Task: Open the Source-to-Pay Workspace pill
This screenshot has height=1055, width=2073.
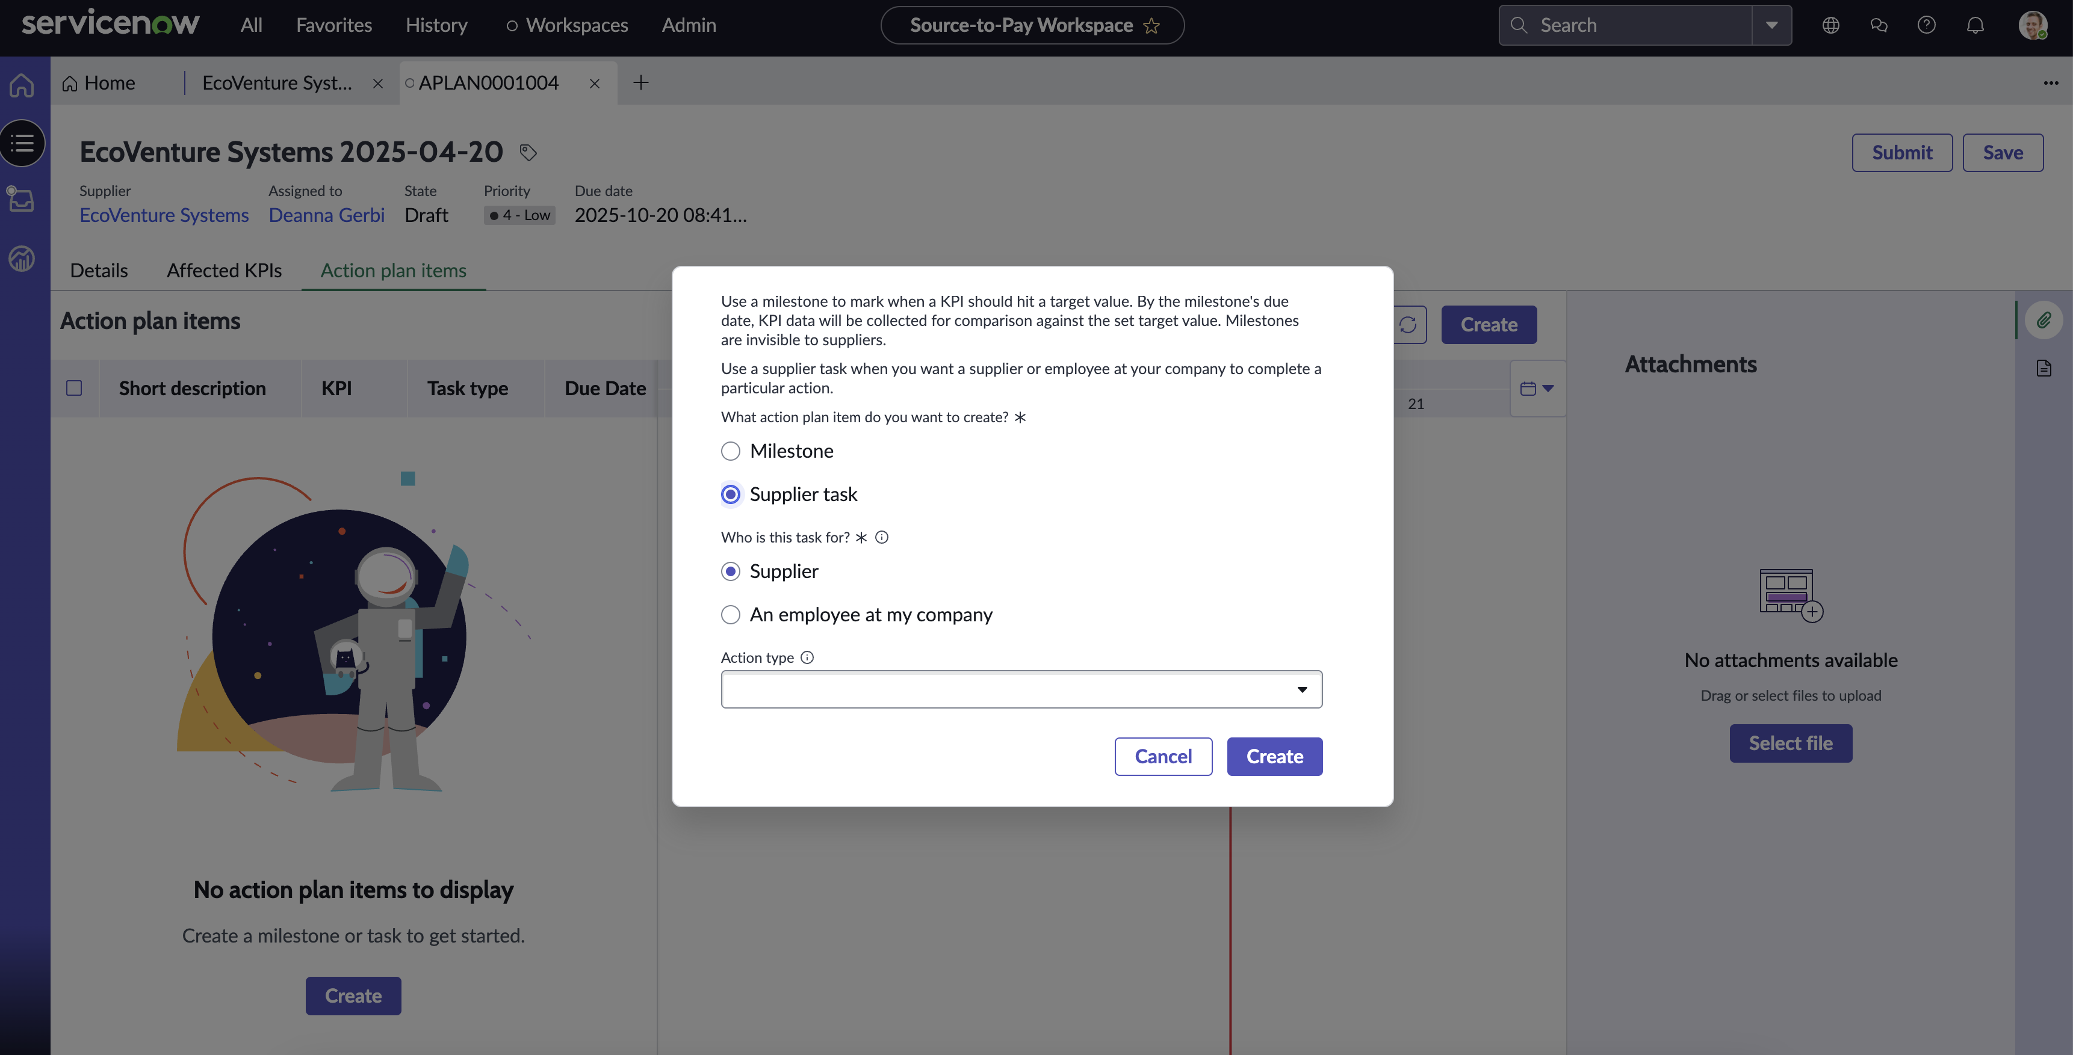Action: (1032, 26)
